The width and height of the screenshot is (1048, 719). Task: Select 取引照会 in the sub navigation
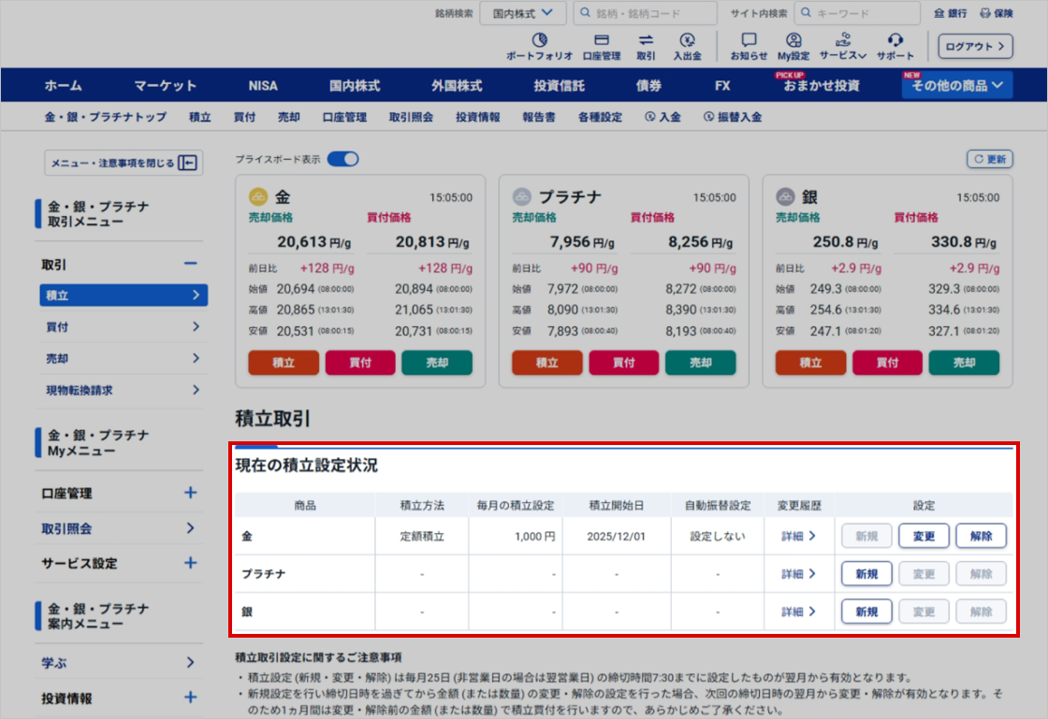coord(411,117)
